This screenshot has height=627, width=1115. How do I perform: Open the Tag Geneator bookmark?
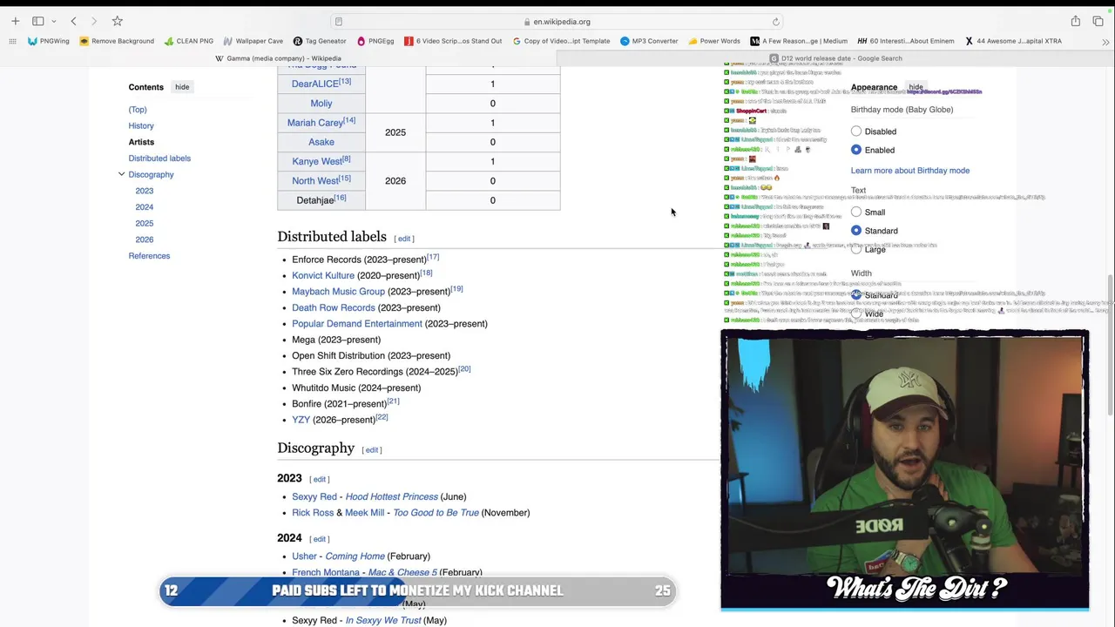[x=320, y=41]
